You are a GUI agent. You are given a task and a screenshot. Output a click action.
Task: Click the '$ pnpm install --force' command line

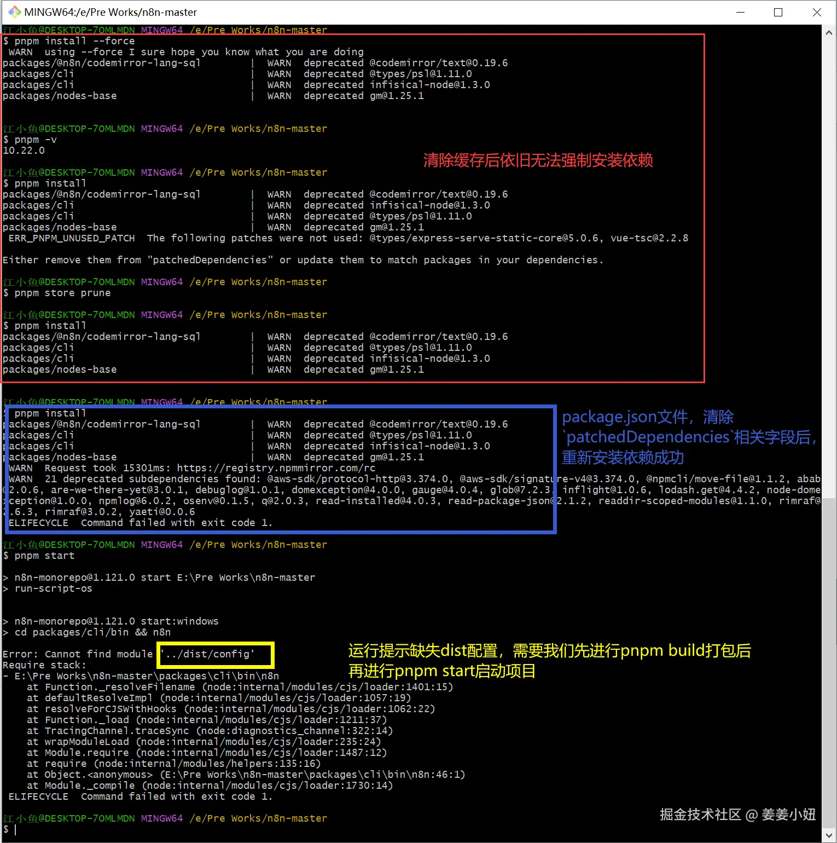[x=69, y=41]
